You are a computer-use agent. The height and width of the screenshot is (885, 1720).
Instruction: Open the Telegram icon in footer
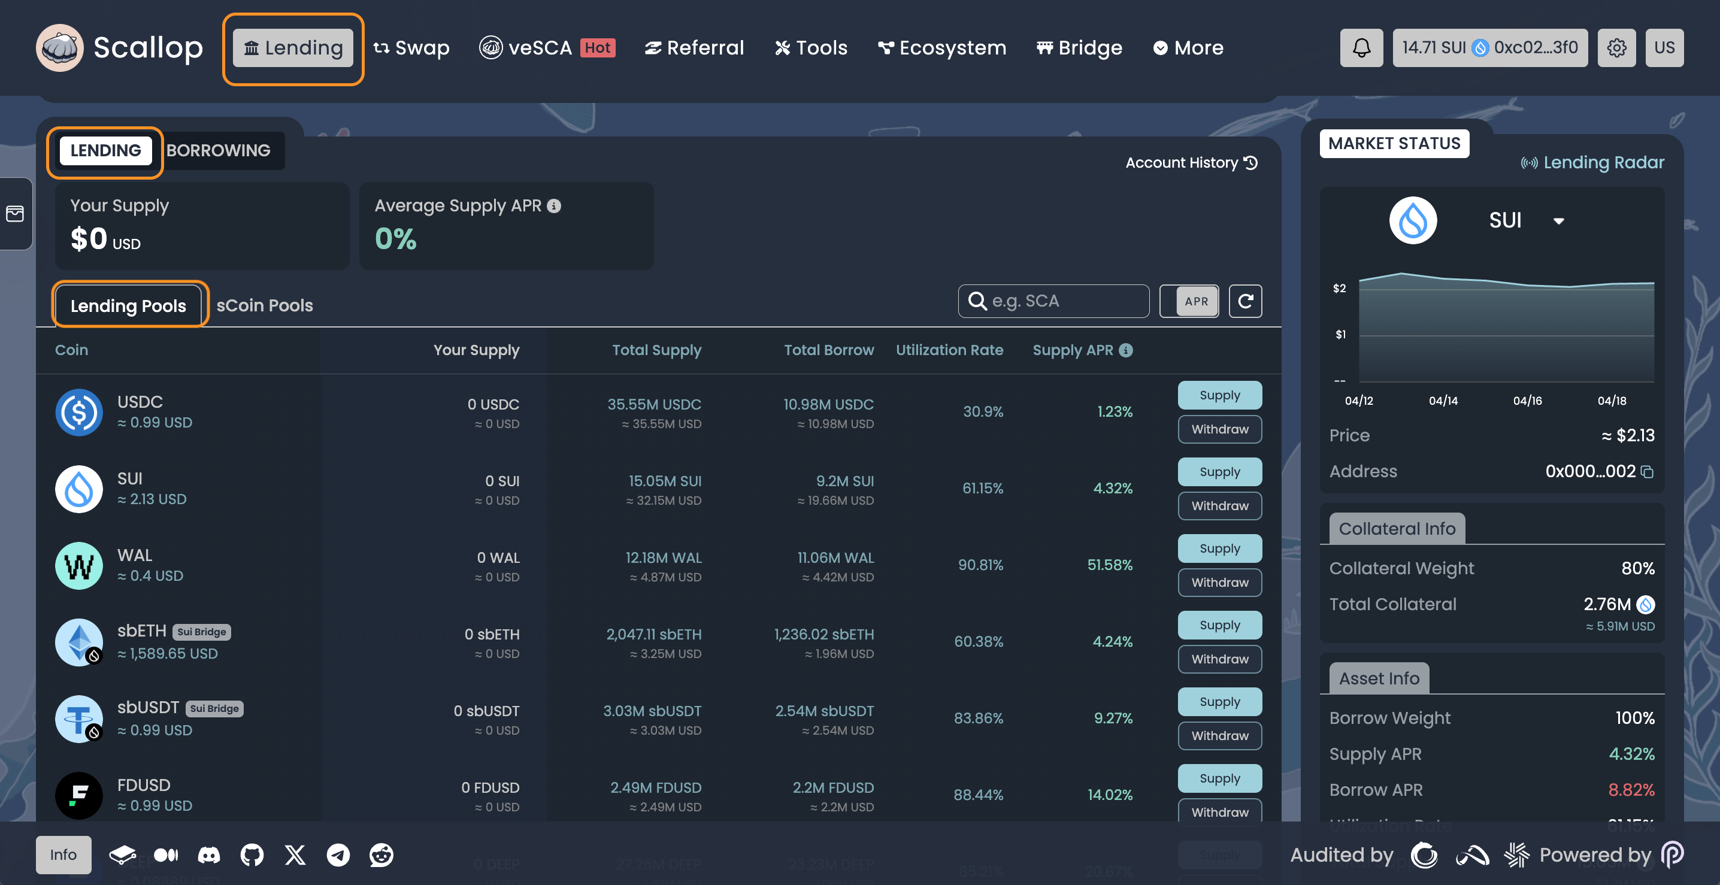[338, 855]
